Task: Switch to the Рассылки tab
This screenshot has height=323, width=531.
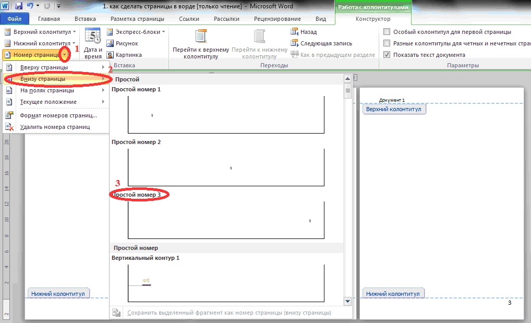Action: coord(226,19)
